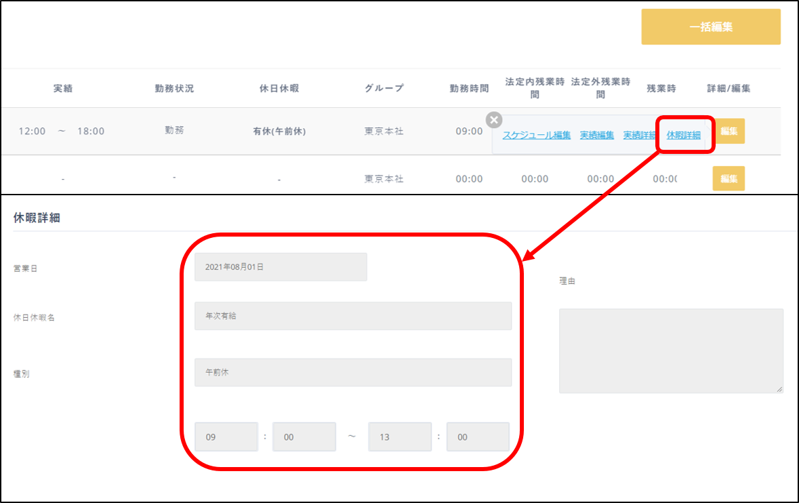Click 編集 button in the 有休(午前休) row
Viewport: 799px width, 503px height.
point(729,132)
